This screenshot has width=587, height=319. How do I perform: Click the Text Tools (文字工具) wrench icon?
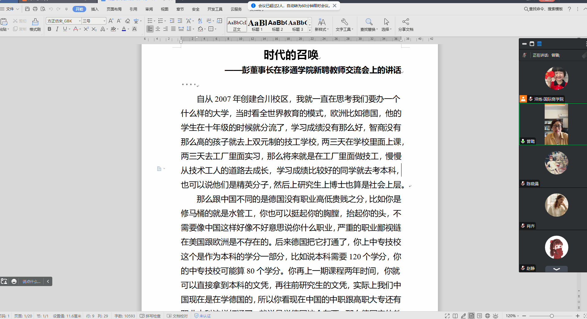344,22
